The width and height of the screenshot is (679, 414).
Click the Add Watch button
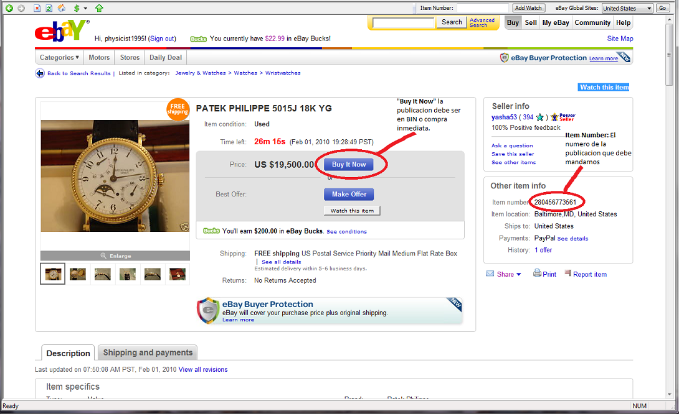(528, 8)
